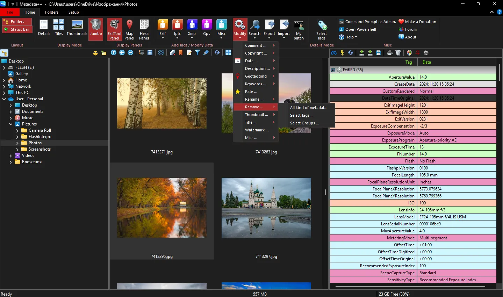This screenshot has height=297, width=503.
Task: Toggle the ExifTool Panel display
Action: 115,29
